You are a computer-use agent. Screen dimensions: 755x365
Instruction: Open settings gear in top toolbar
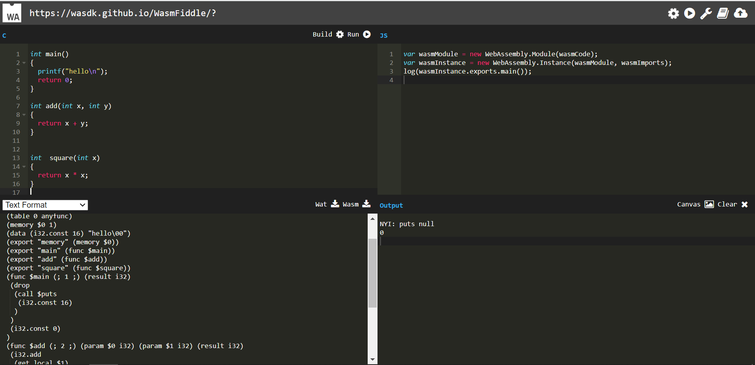[673, 13]
